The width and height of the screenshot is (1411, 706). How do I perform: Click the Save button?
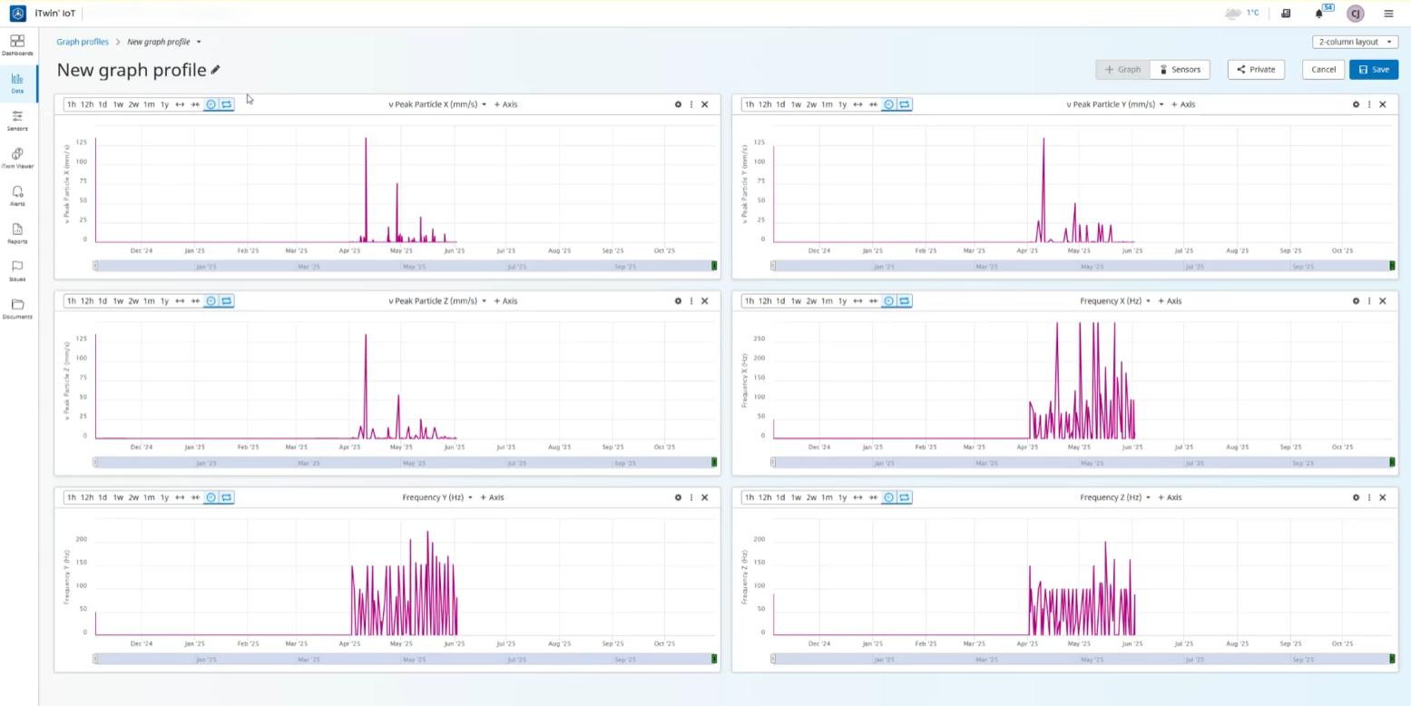[1373, 70]
